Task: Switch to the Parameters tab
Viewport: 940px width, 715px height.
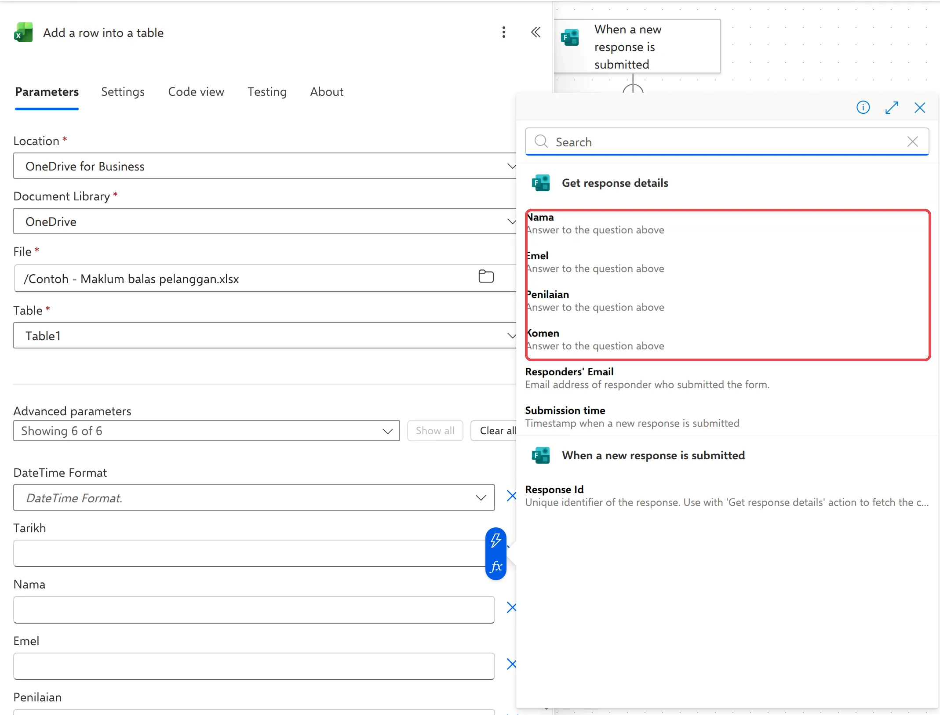Action: (x=47, y=91)
